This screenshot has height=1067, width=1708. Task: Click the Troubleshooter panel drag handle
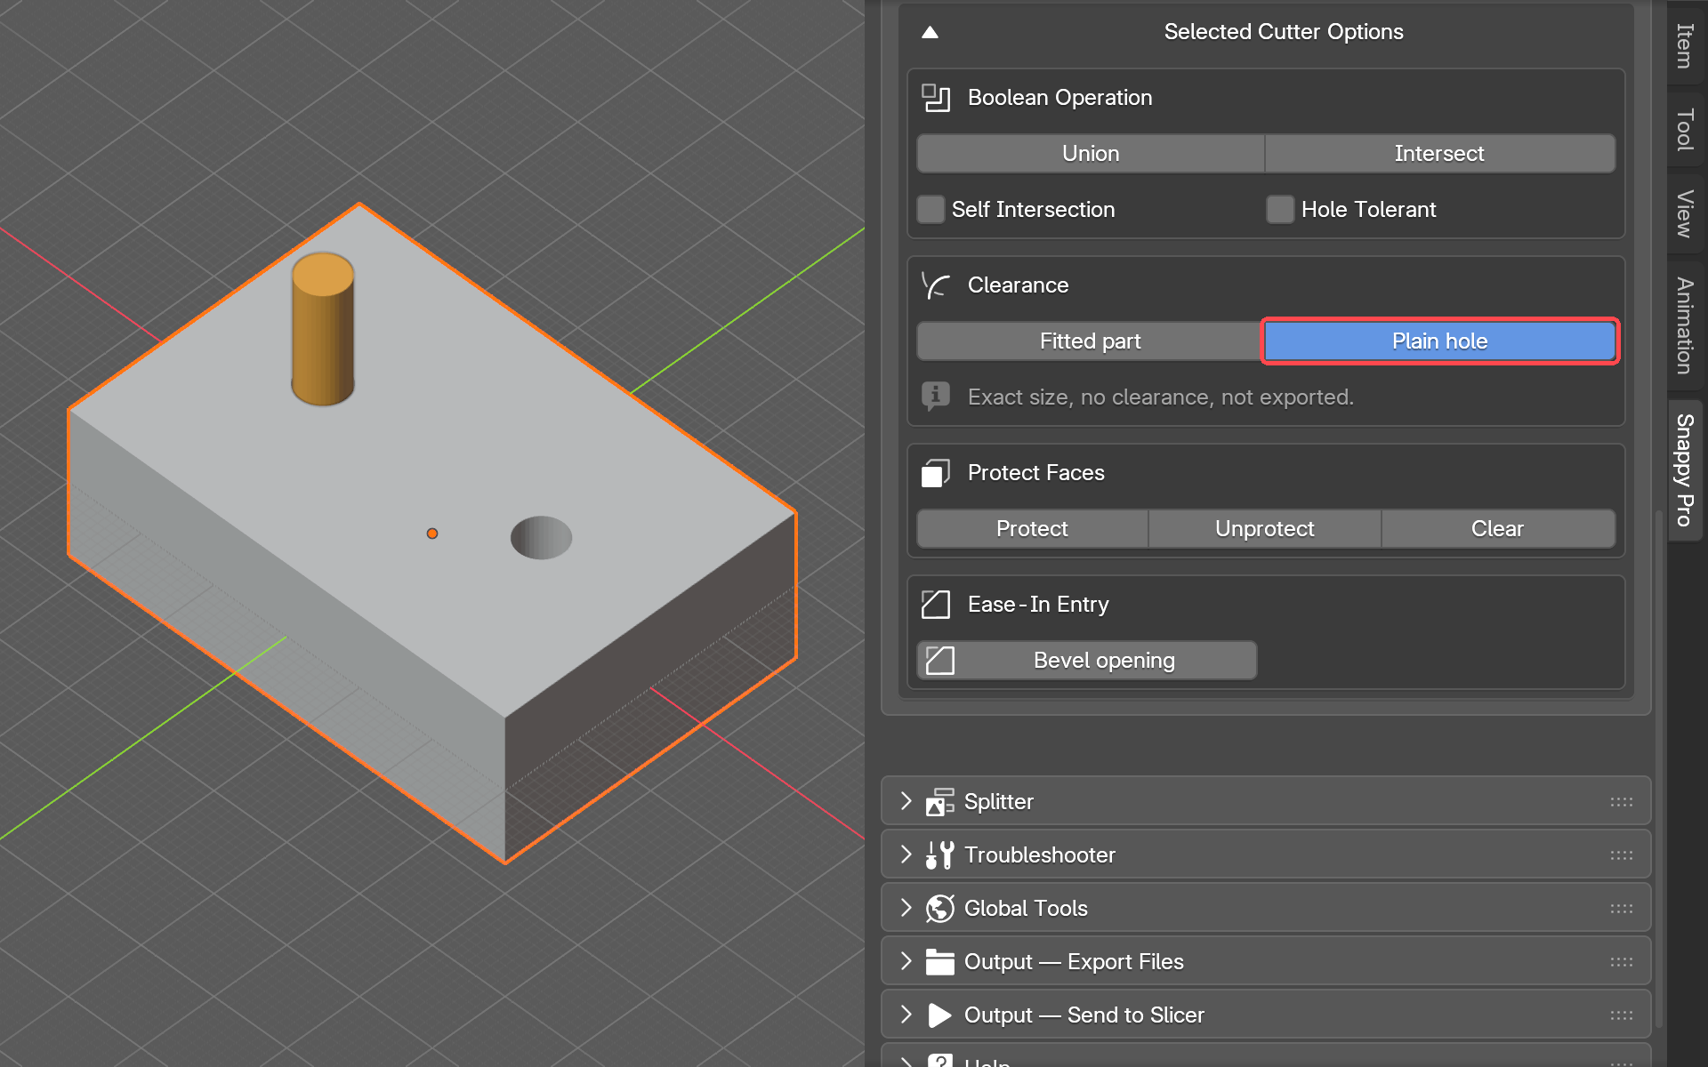pyautogui.click(x=1621, y=855)
